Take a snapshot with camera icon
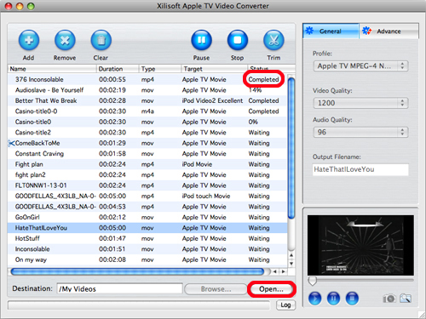The image size is (426, 319). (389, 299)
